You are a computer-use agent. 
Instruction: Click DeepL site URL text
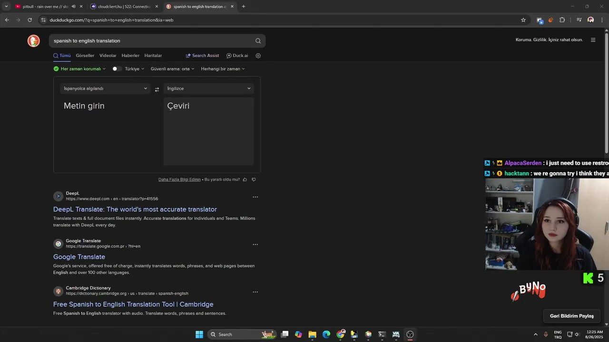pos(112,199)
